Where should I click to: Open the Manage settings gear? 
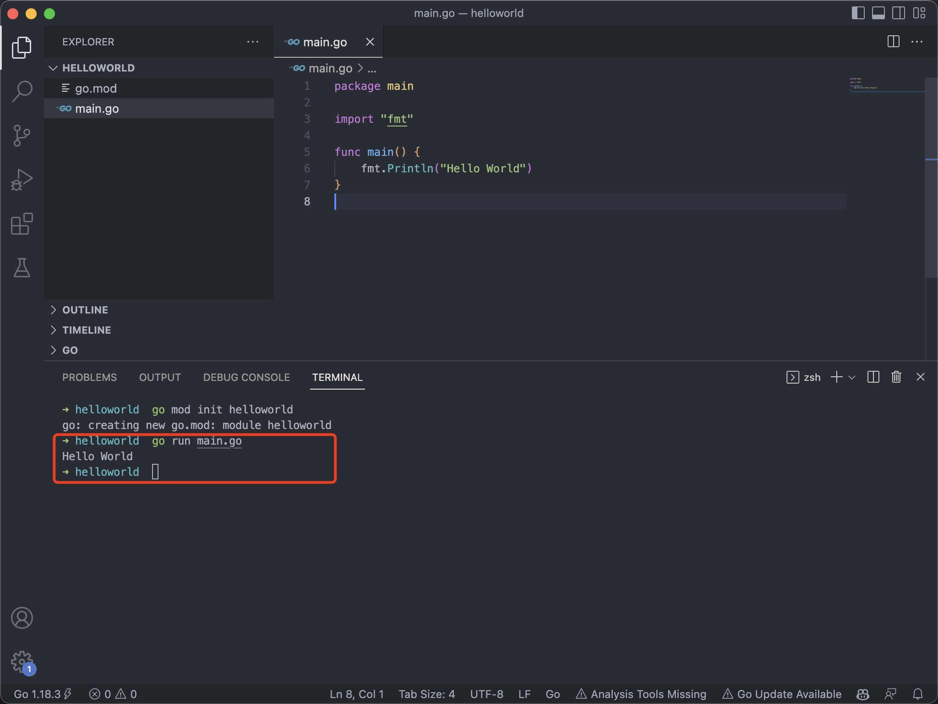pyautogui.click(x=22, y=662)
